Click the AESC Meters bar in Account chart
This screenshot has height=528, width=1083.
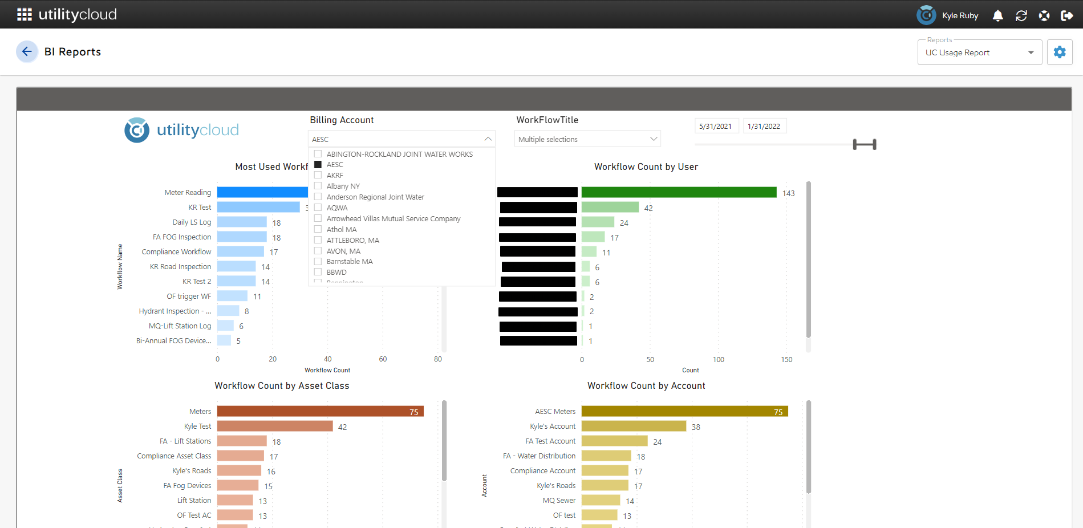click(684, 412)
